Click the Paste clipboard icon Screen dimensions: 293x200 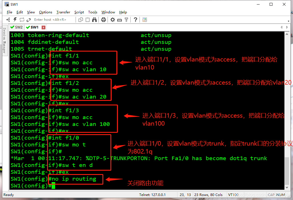(88, 20)
